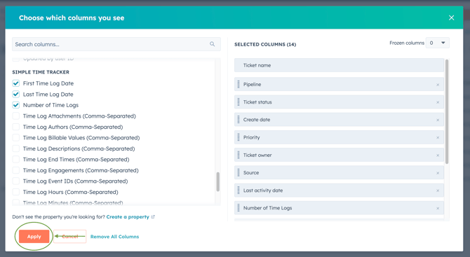Viewport: 470px width, 257px height.
Task: Enable Time Log Descriptions column
Action: click(16, 148)
